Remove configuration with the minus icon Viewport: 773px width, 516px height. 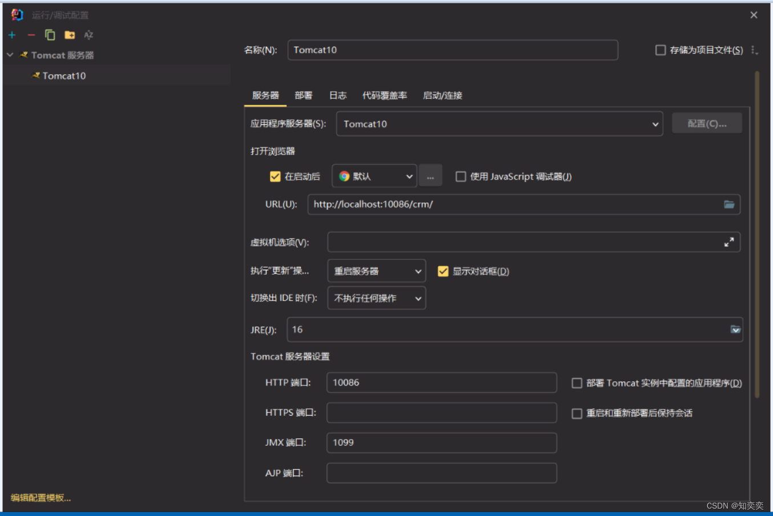[31, 35]
